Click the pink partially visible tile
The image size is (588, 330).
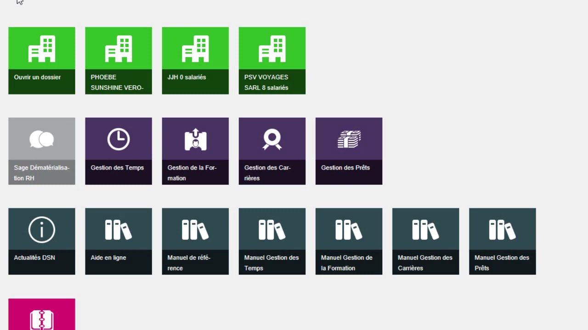(42, 314)
